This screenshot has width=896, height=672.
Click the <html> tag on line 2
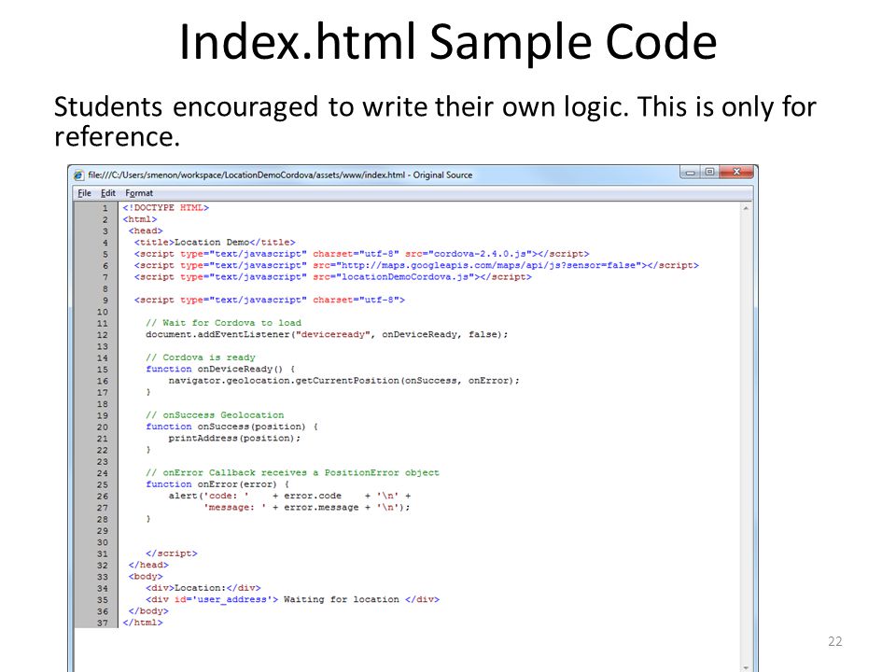tap(140, 219)
